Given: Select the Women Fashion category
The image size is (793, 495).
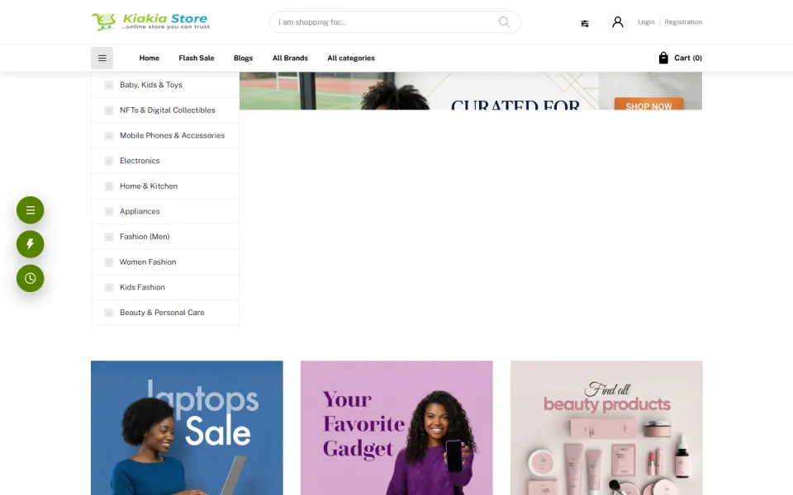Looking at the screenshot, I should tap(148, 262).
